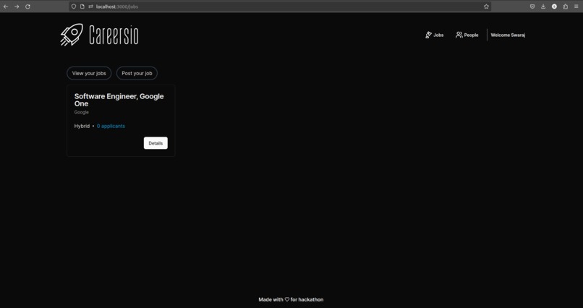Image resolution: width=583 pixels, height=308 pixels.
Task: Go forward using browser forward arrow
Action: click(17, 7)
